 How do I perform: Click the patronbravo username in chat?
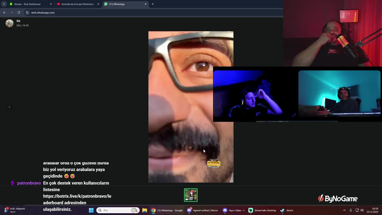[x=29, y=183]
